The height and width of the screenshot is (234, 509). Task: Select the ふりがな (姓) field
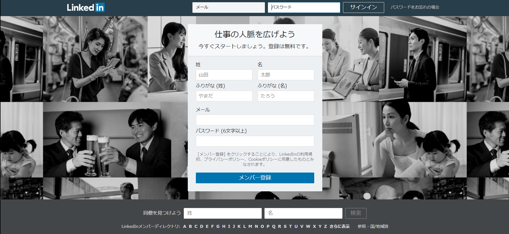tap(224, 96)
